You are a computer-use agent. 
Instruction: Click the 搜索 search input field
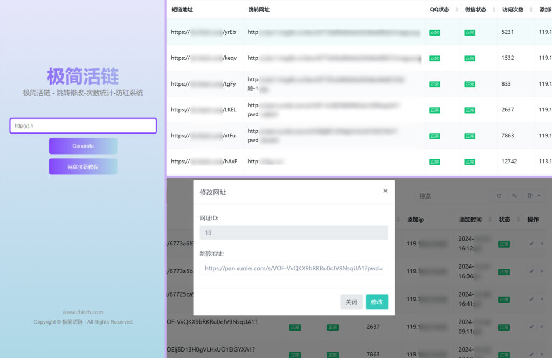453,195
